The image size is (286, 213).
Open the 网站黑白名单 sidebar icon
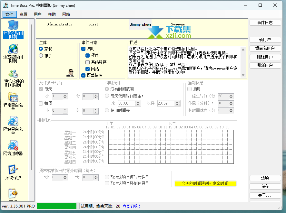click(x=13, y=126)
